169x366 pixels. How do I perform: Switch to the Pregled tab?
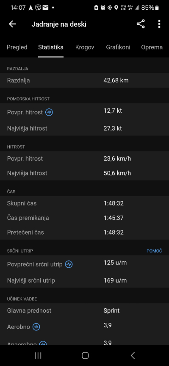click(x=17, y=47)
